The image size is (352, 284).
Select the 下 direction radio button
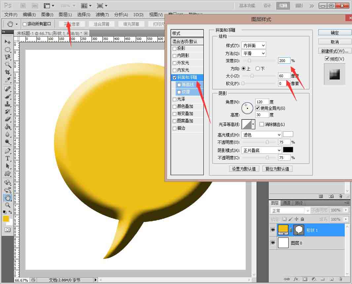(x=258, y=68)
